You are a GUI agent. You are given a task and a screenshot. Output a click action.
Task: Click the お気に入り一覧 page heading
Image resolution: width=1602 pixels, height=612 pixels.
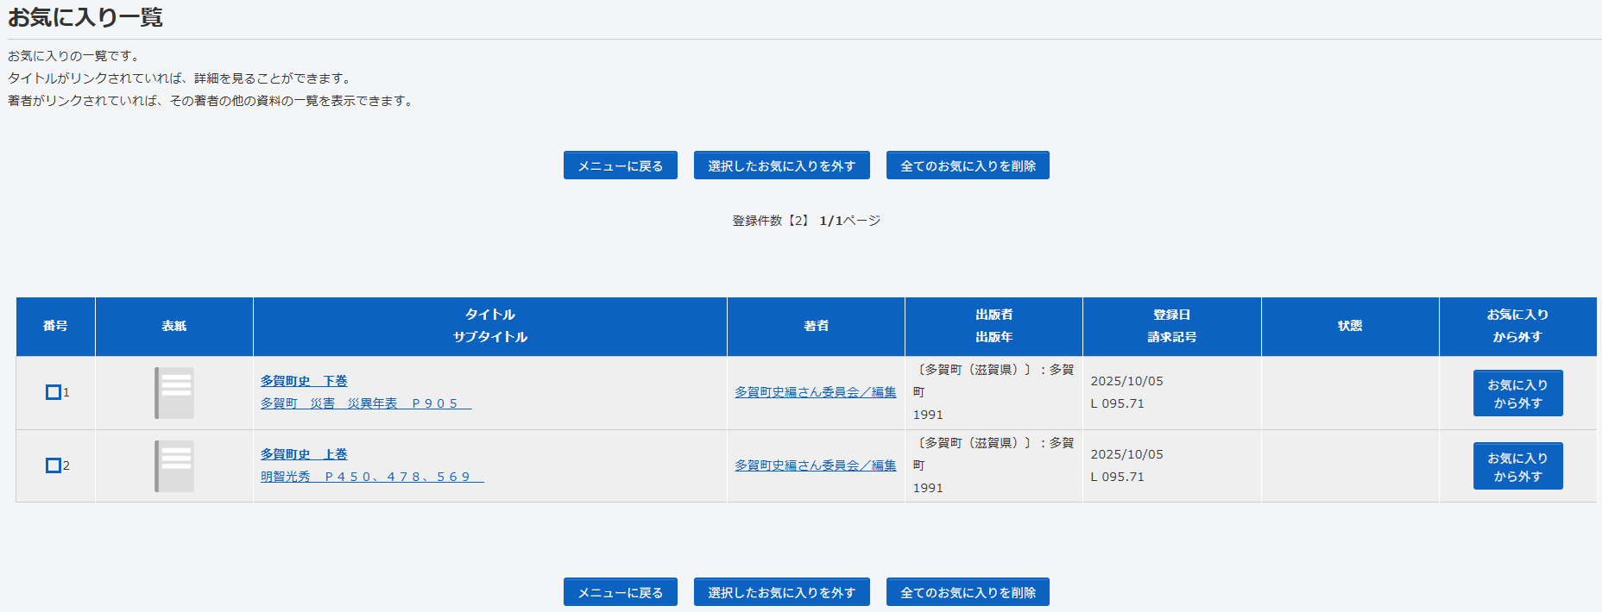point(85,17)
